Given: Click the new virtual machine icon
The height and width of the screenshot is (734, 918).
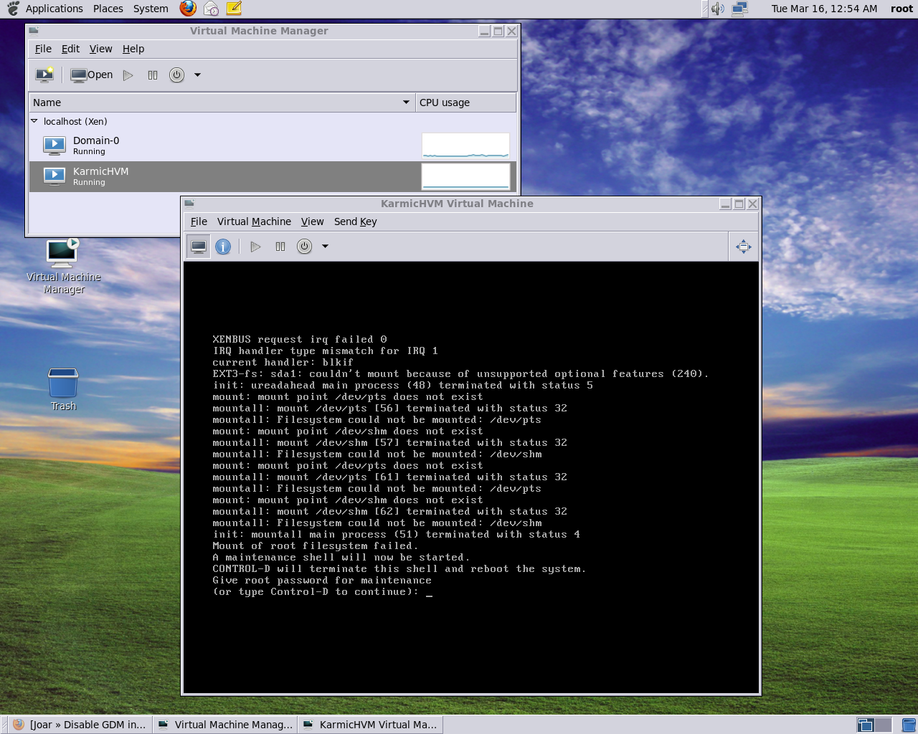Looking at the screenshot, I should click(44, 75).
